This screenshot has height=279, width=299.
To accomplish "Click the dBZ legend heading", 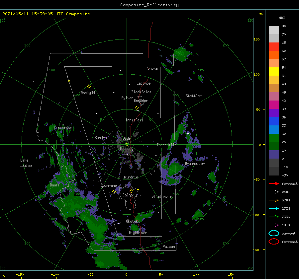I will (x=282, y=18).
